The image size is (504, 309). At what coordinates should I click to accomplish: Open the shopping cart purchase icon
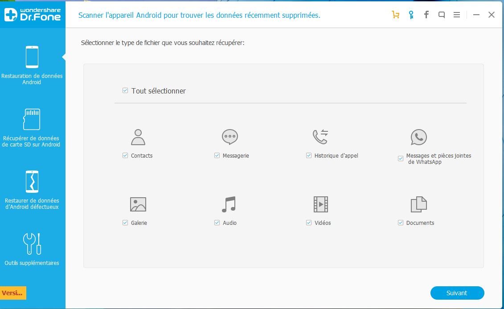(395, 15)
